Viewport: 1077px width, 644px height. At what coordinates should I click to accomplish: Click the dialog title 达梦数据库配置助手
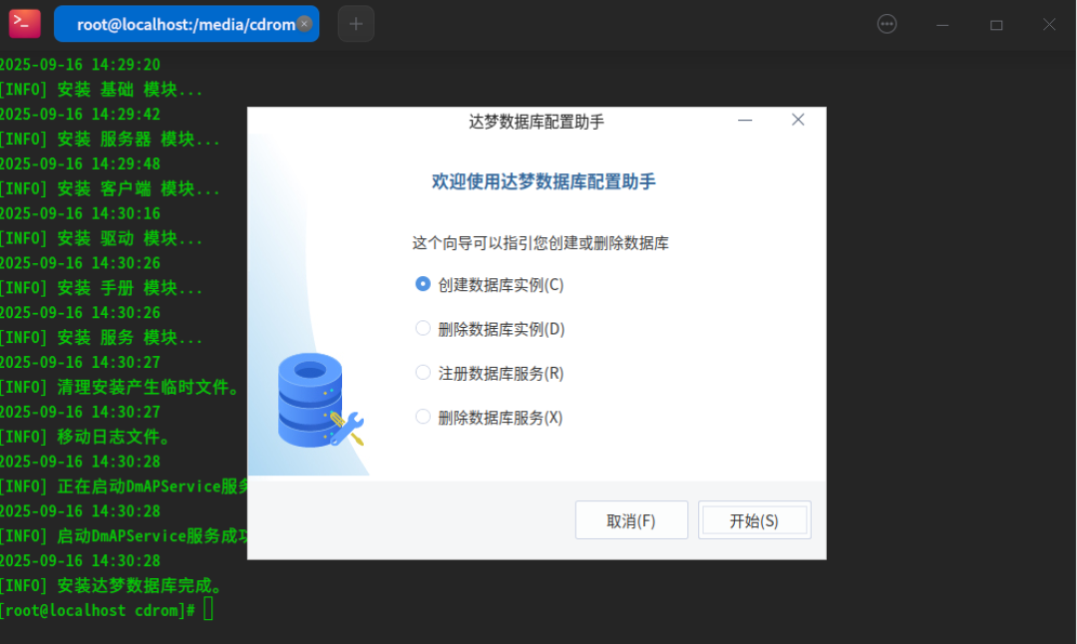(x=537, y=123)
